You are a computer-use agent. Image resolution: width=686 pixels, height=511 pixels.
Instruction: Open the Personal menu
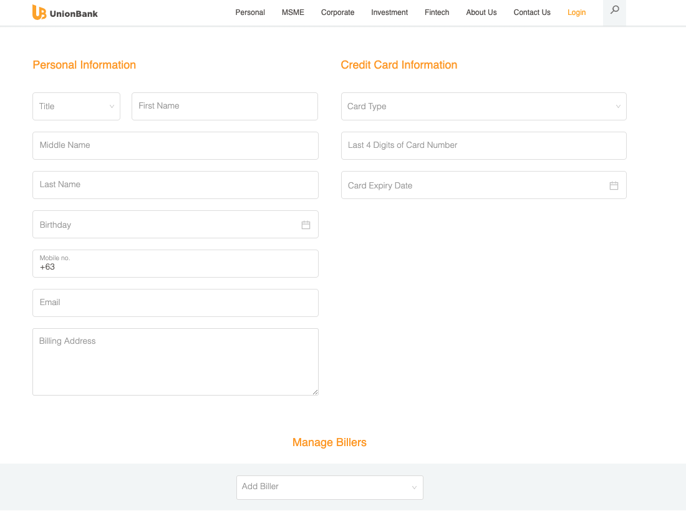click(250, 12)
